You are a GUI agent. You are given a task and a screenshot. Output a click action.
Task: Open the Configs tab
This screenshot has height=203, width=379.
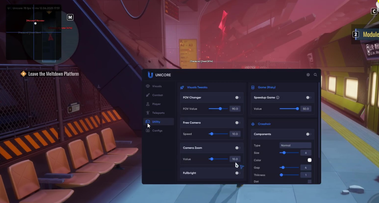(159, 130)
